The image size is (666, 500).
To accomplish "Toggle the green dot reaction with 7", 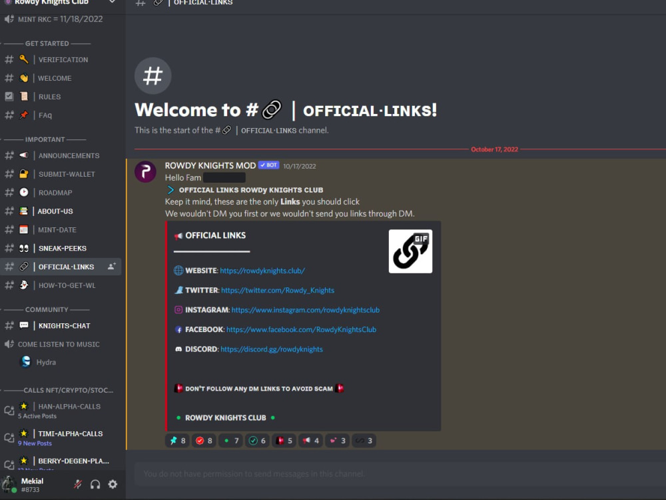I will pyautogui.click(x=230, y=441).
